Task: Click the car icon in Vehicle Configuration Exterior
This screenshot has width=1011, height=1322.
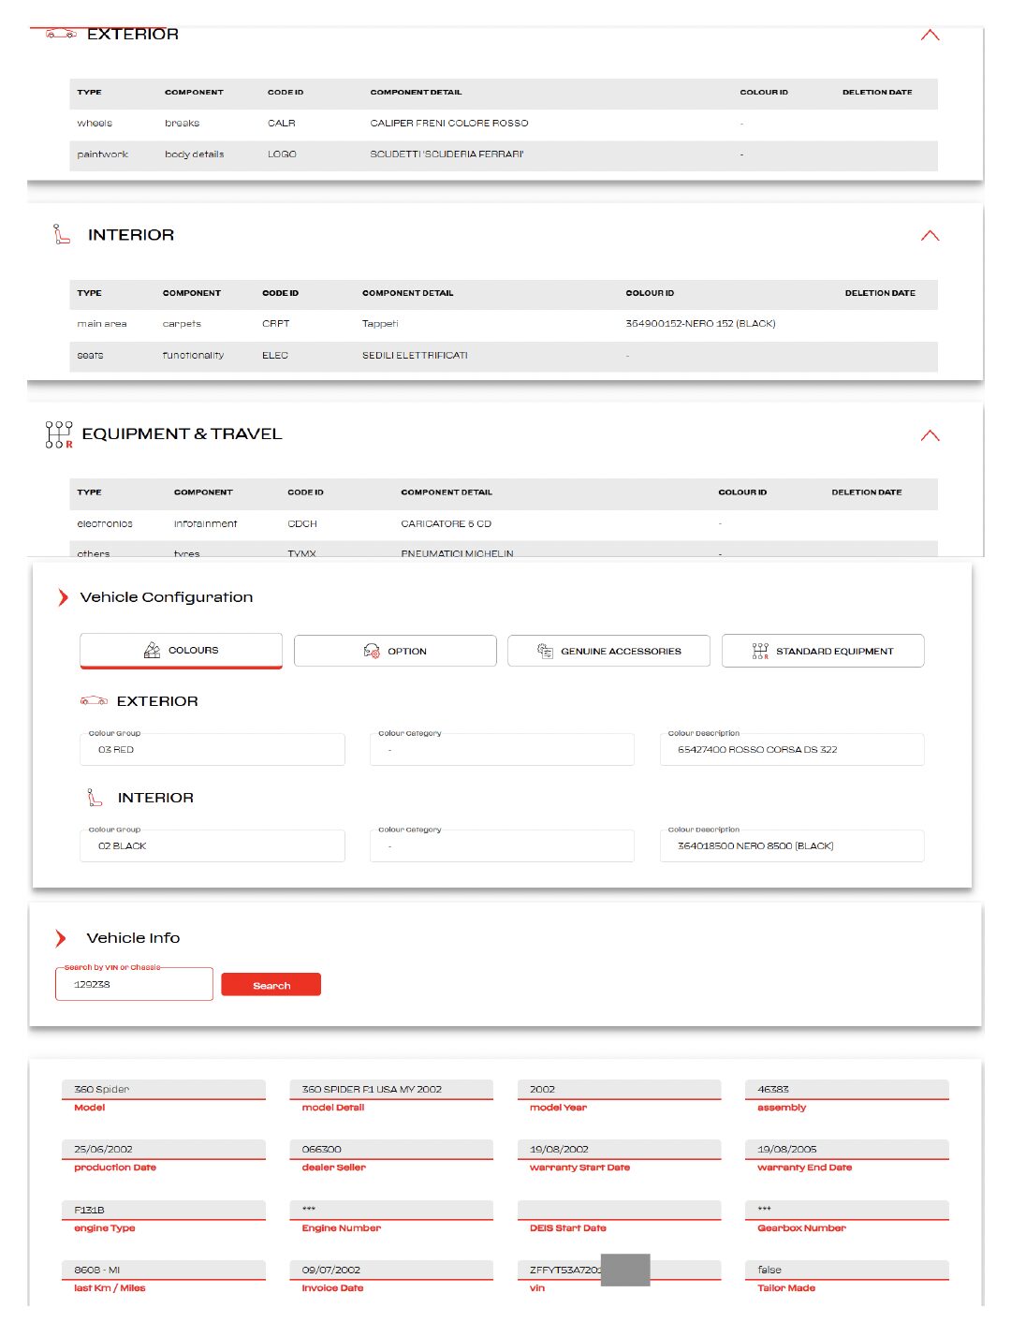Action: click(94, 700)
